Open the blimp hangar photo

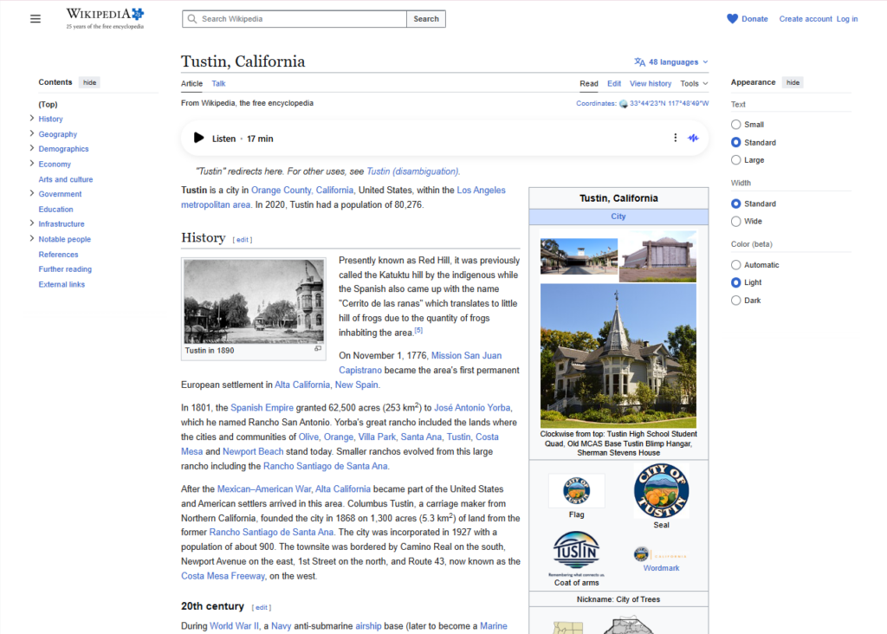(658, 256)
